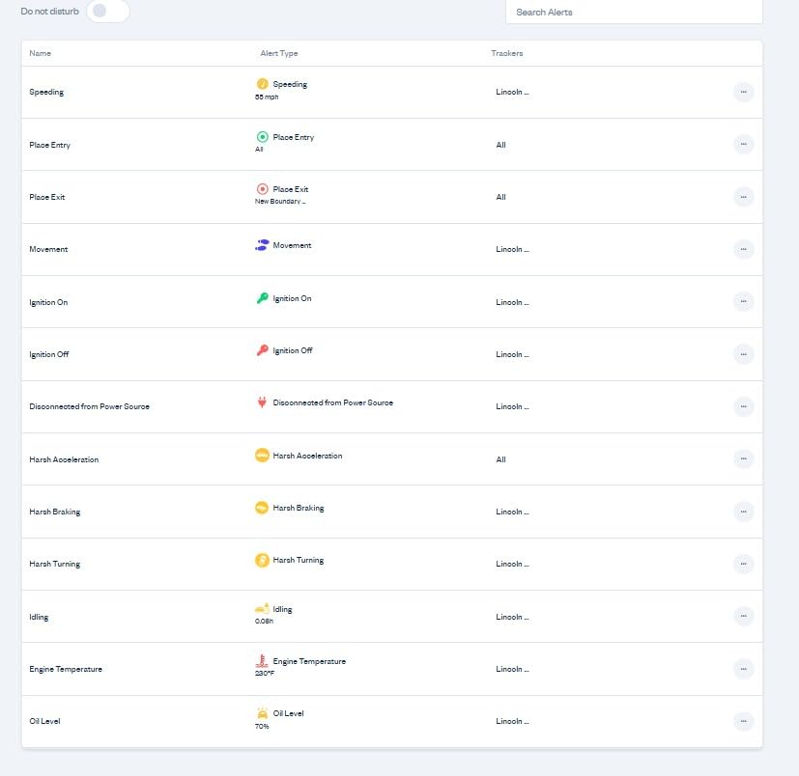Select the Place Exit alert name
Viewport: 799px width, 776px height.
point(47,197)
